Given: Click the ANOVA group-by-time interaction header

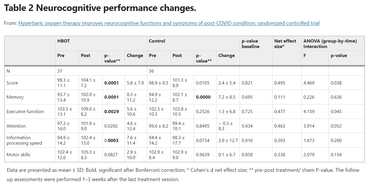Looking at the screenshot, I should (330, 44).
